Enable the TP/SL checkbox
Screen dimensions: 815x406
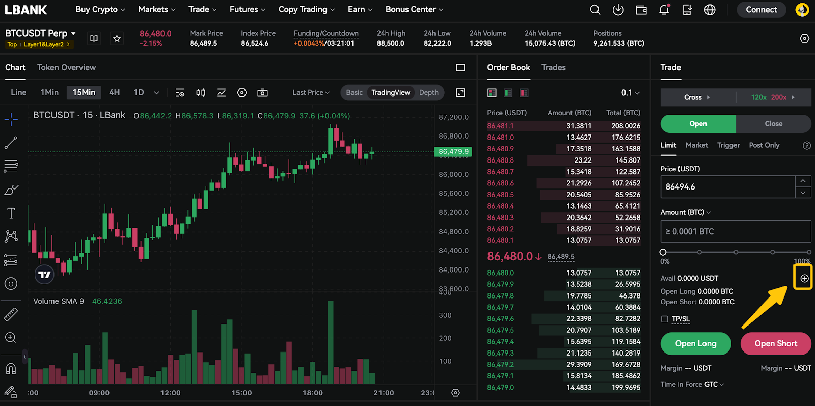(664, 319)
